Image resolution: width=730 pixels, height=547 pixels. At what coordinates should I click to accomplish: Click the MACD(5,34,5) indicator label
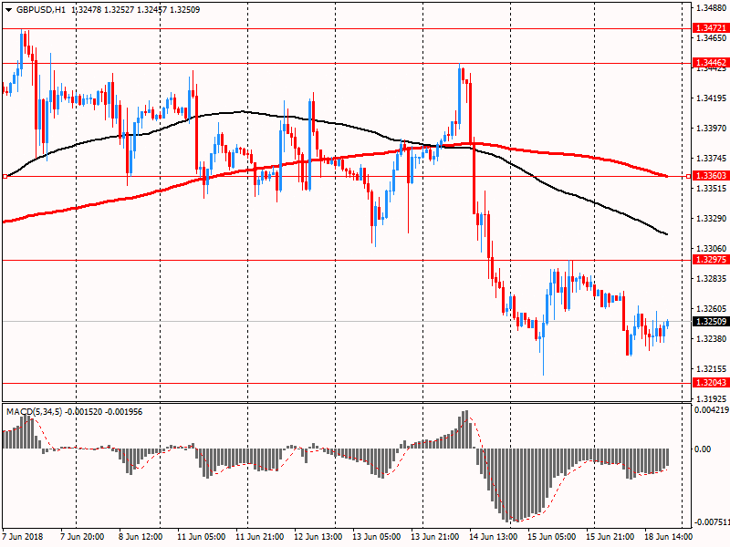(34, 412)
